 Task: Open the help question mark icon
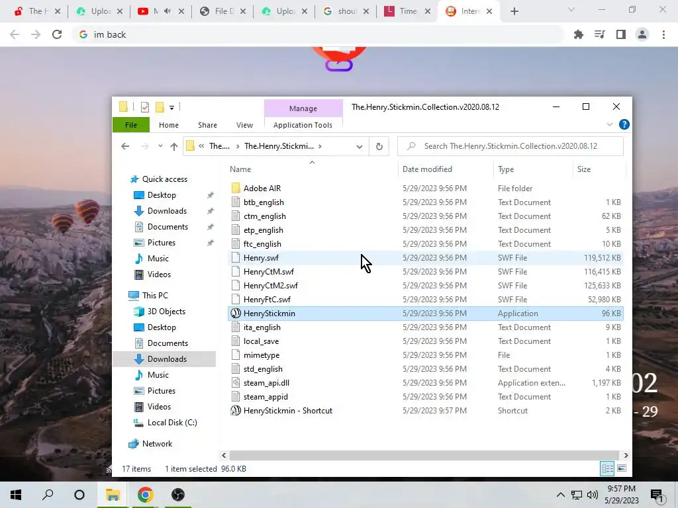[624, 124]
